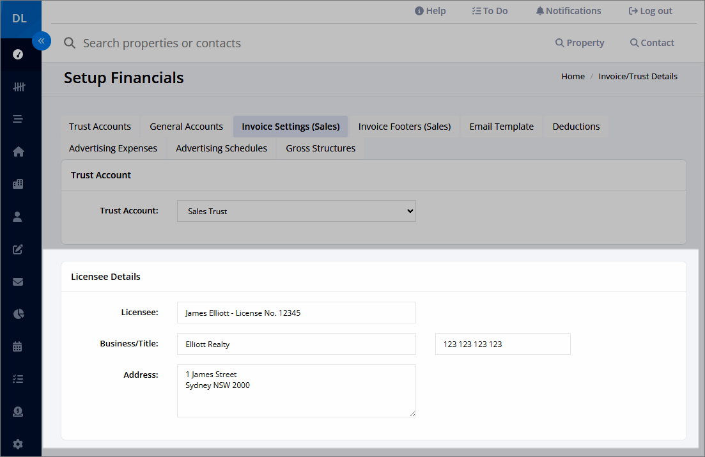Image resolution: width=705 pixels, height=457 pixels.
Task: Open the building icon in sidebar
Action: 18,184
